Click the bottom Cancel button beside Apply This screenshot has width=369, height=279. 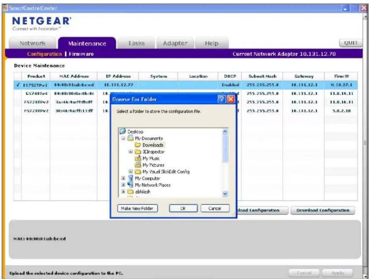point(304,273)
